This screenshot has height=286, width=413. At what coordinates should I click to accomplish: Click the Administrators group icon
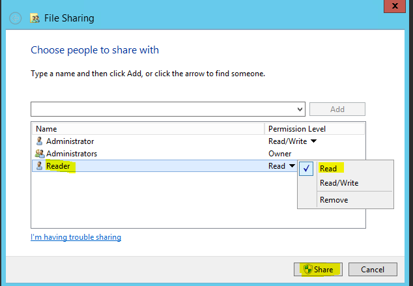(39, 154)
